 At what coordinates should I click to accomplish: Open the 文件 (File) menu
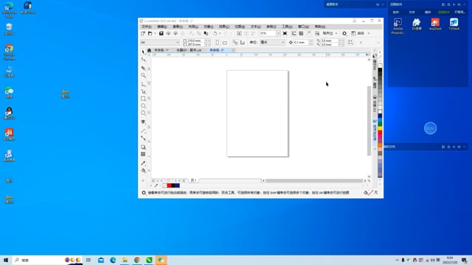tap(147, 26)
